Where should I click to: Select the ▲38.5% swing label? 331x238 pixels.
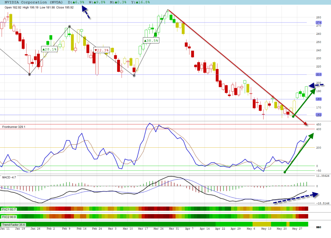[151, 40]
